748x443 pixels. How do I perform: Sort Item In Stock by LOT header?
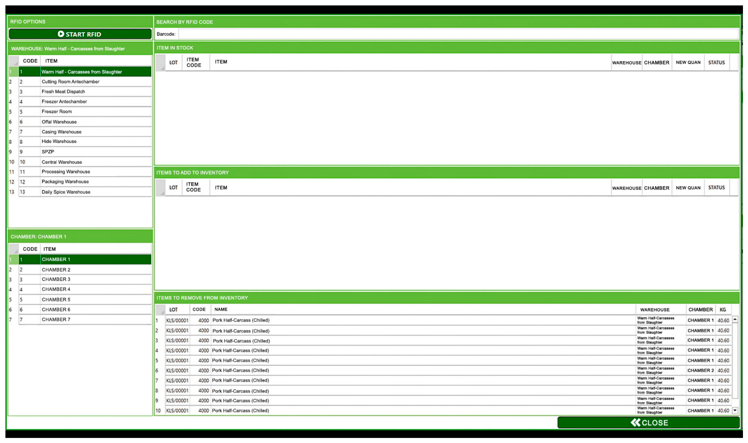[x=173, y=62]
